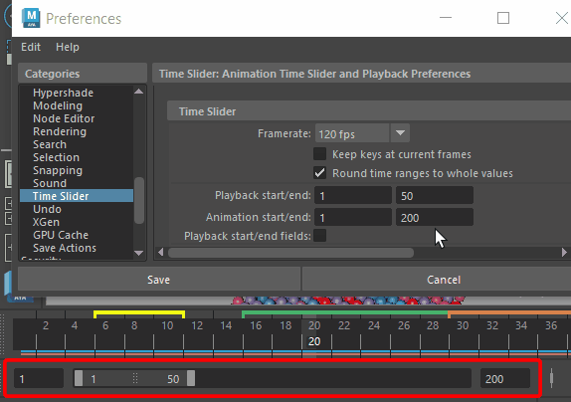This screenshot has width=571, height=402.
Task: Click the Animation end field showing 200
Action: pyautogui.click(x=435, y=217)
